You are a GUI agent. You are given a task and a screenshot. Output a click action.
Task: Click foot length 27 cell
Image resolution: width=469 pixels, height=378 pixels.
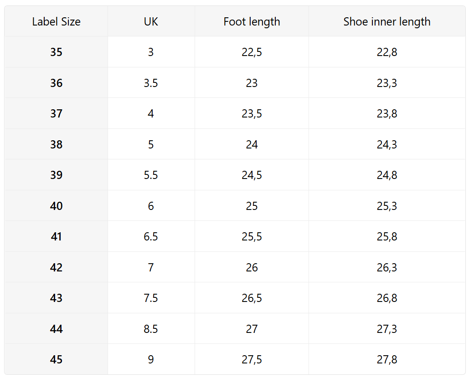[252, 329]
